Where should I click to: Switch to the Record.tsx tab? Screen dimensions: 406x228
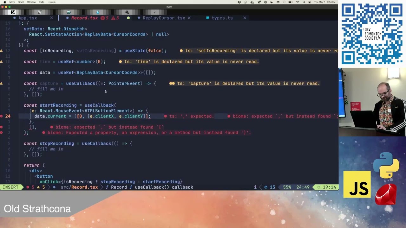coord(84,18)
